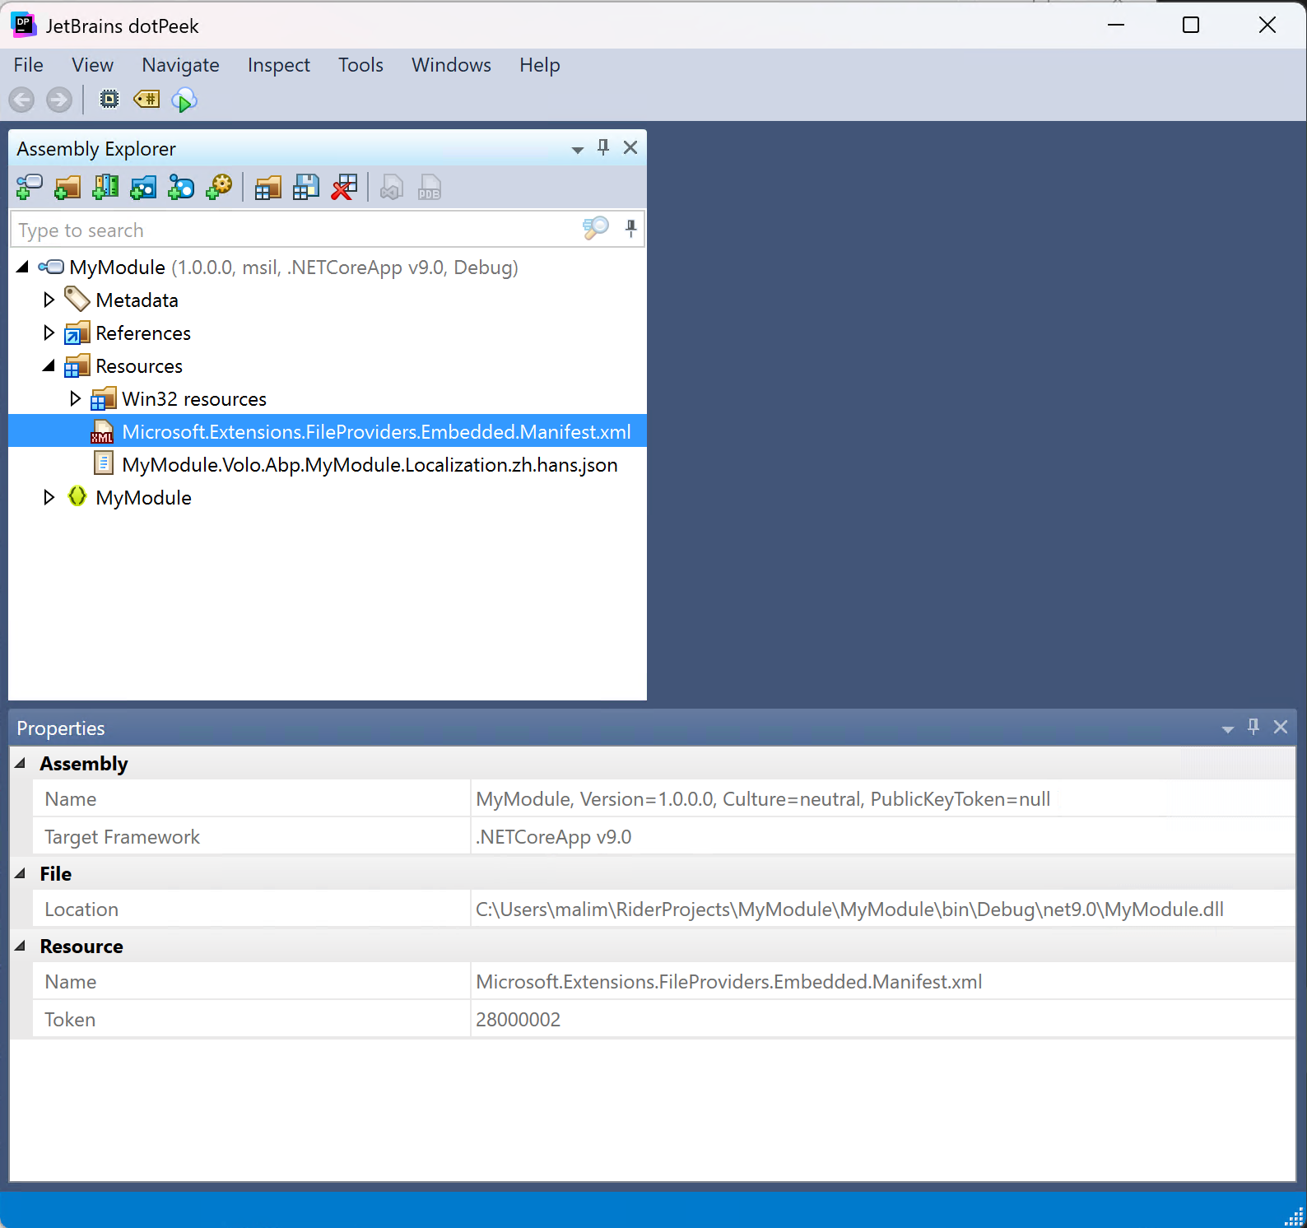The height and width of the screenshot is (1228, 1307).
Task: Click the XML file icon of Manifest.xml
Action: [x=102, y=432]
